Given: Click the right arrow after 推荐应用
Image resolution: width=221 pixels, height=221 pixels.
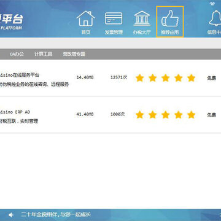Looking at the screenshot, I should 186,24.
